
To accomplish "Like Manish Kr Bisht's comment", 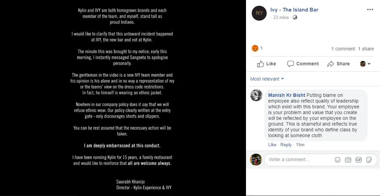I will [x=272, y=145].
